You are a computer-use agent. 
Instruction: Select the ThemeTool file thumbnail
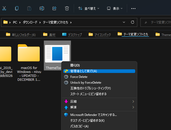click(x=57, y=54)
